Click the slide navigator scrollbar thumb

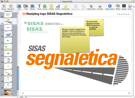[x=18, y=78]
